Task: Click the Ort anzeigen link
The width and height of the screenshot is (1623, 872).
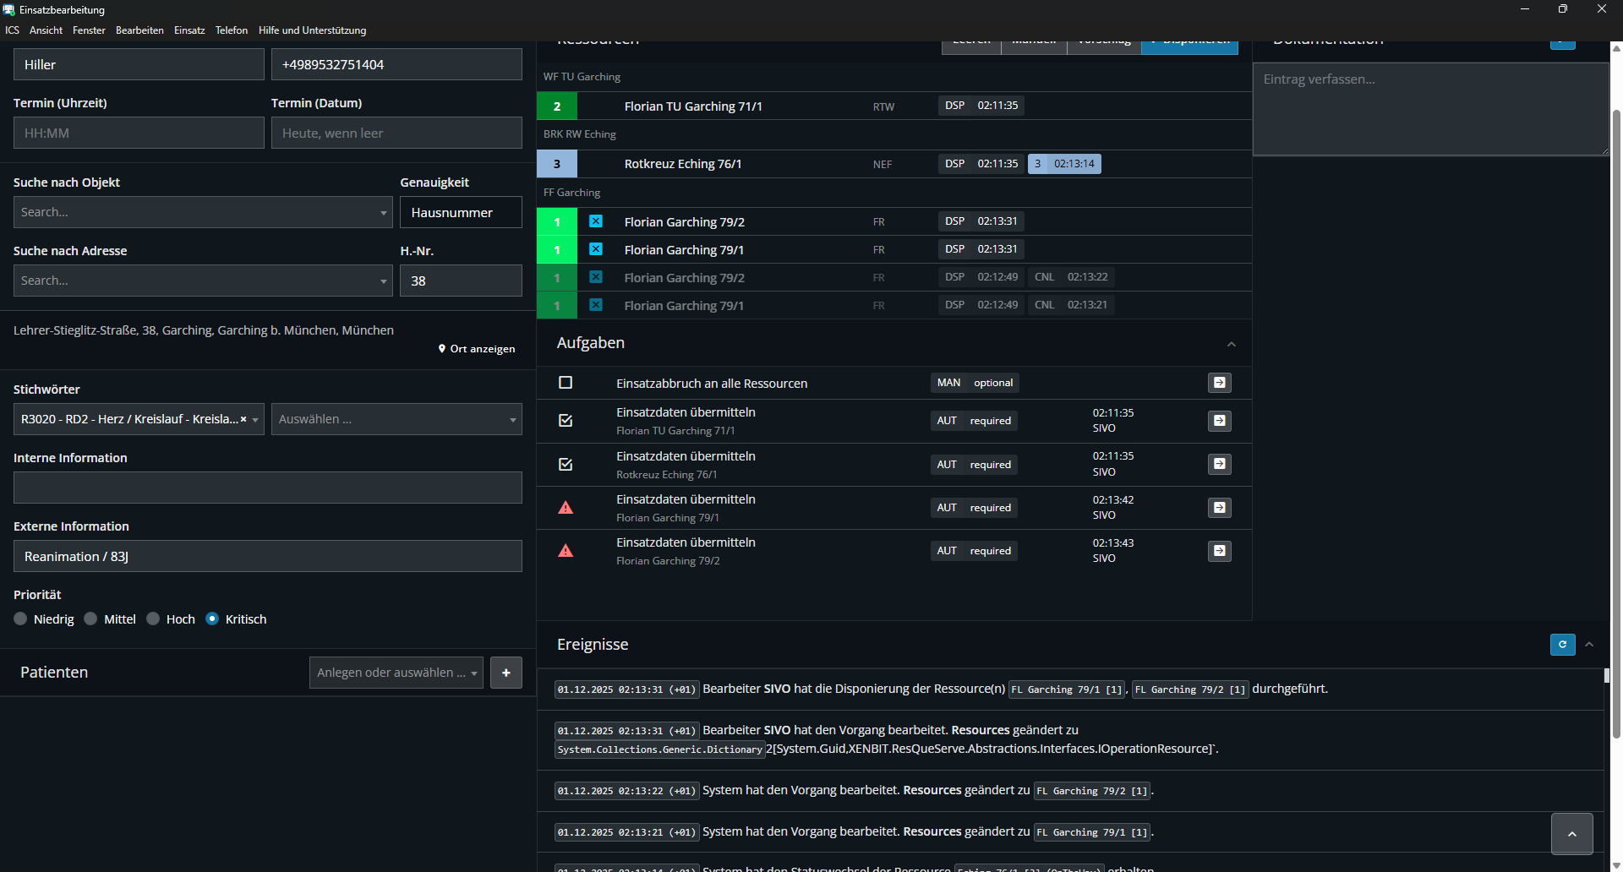Action: click(x=477, y=349)
